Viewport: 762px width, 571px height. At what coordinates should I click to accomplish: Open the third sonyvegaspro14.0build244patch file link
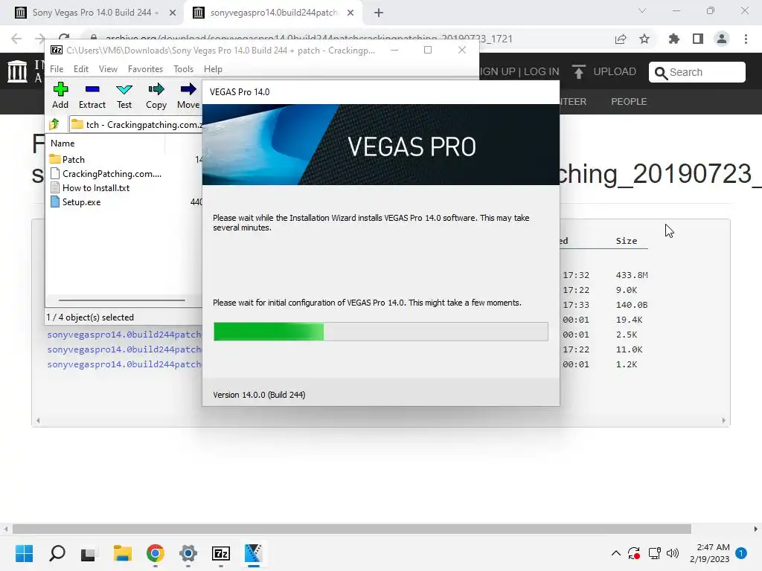pos(124,364)
